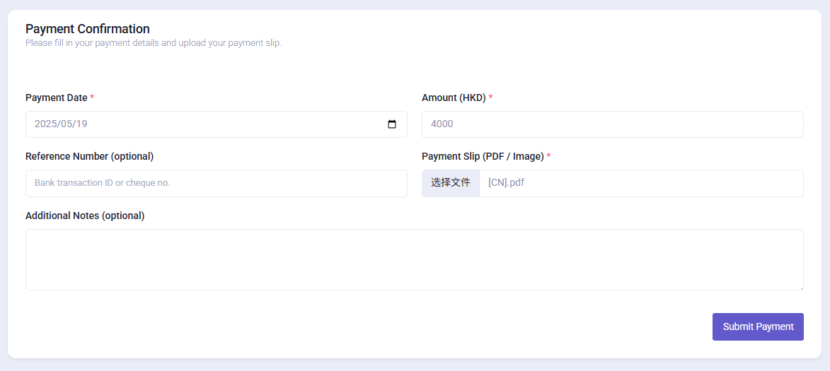The width and height of the screenshot is (830, 371).
Task: Click the red asterisk beside Payment Slip
Action: [x=549, y=156]
